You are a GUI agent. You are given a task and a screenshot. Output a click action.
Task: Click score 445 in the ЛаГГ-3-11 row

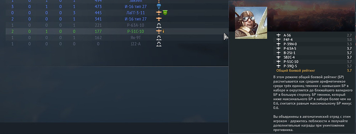(x=98, y=13)
